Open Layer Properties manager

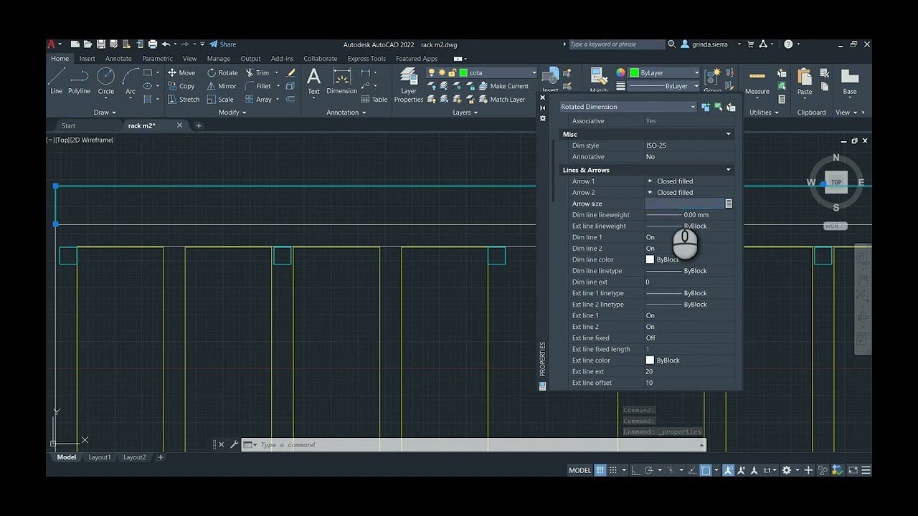pos(409,85)
